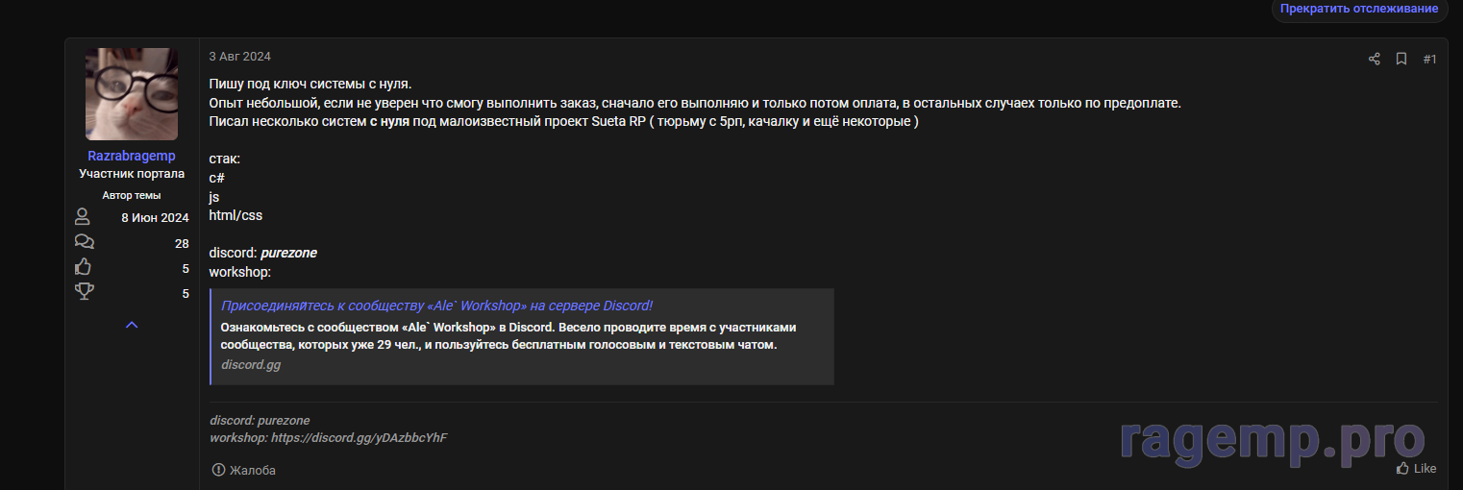
Task: Open the Ale` Workshop Discord invite title
Action: pyautogui.click(x=436, y=306)
